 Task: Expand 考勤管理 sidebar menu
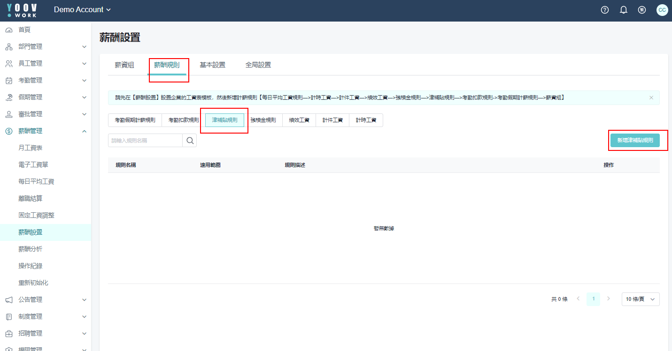click(45, 80)
